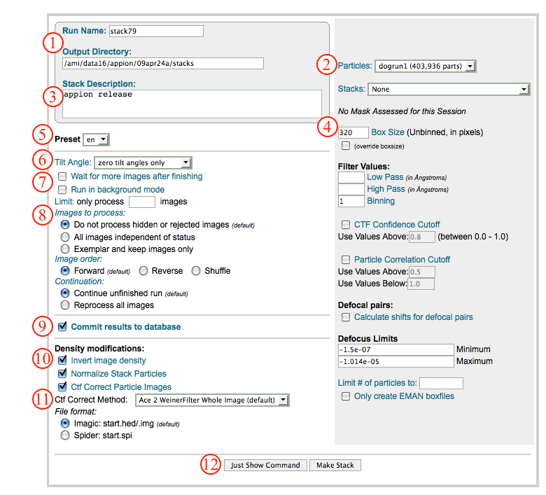Click the Low Pass filter link

(x=386, y=178)
